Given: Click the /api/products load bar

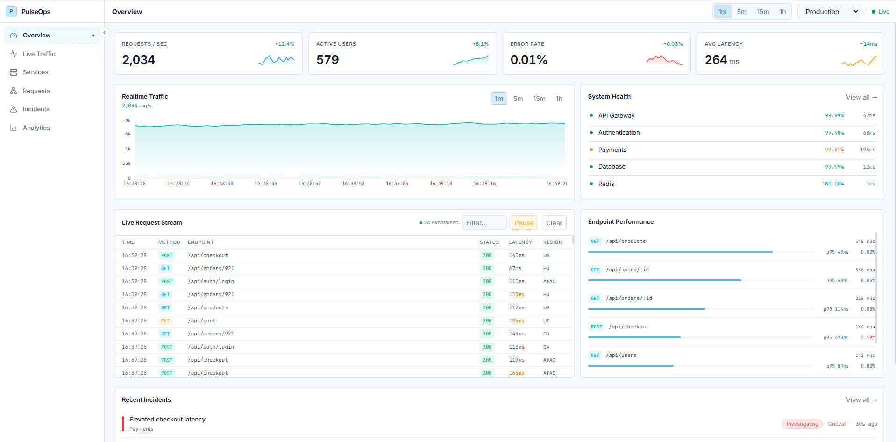Looking at the screenshot, I should (701, 252).
